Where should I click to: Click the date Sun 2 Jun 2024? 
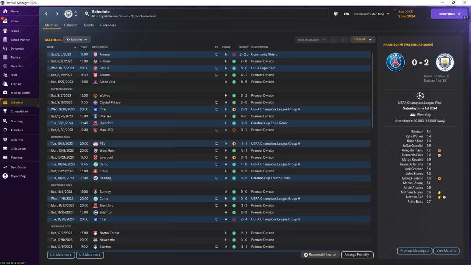[407, 14]
